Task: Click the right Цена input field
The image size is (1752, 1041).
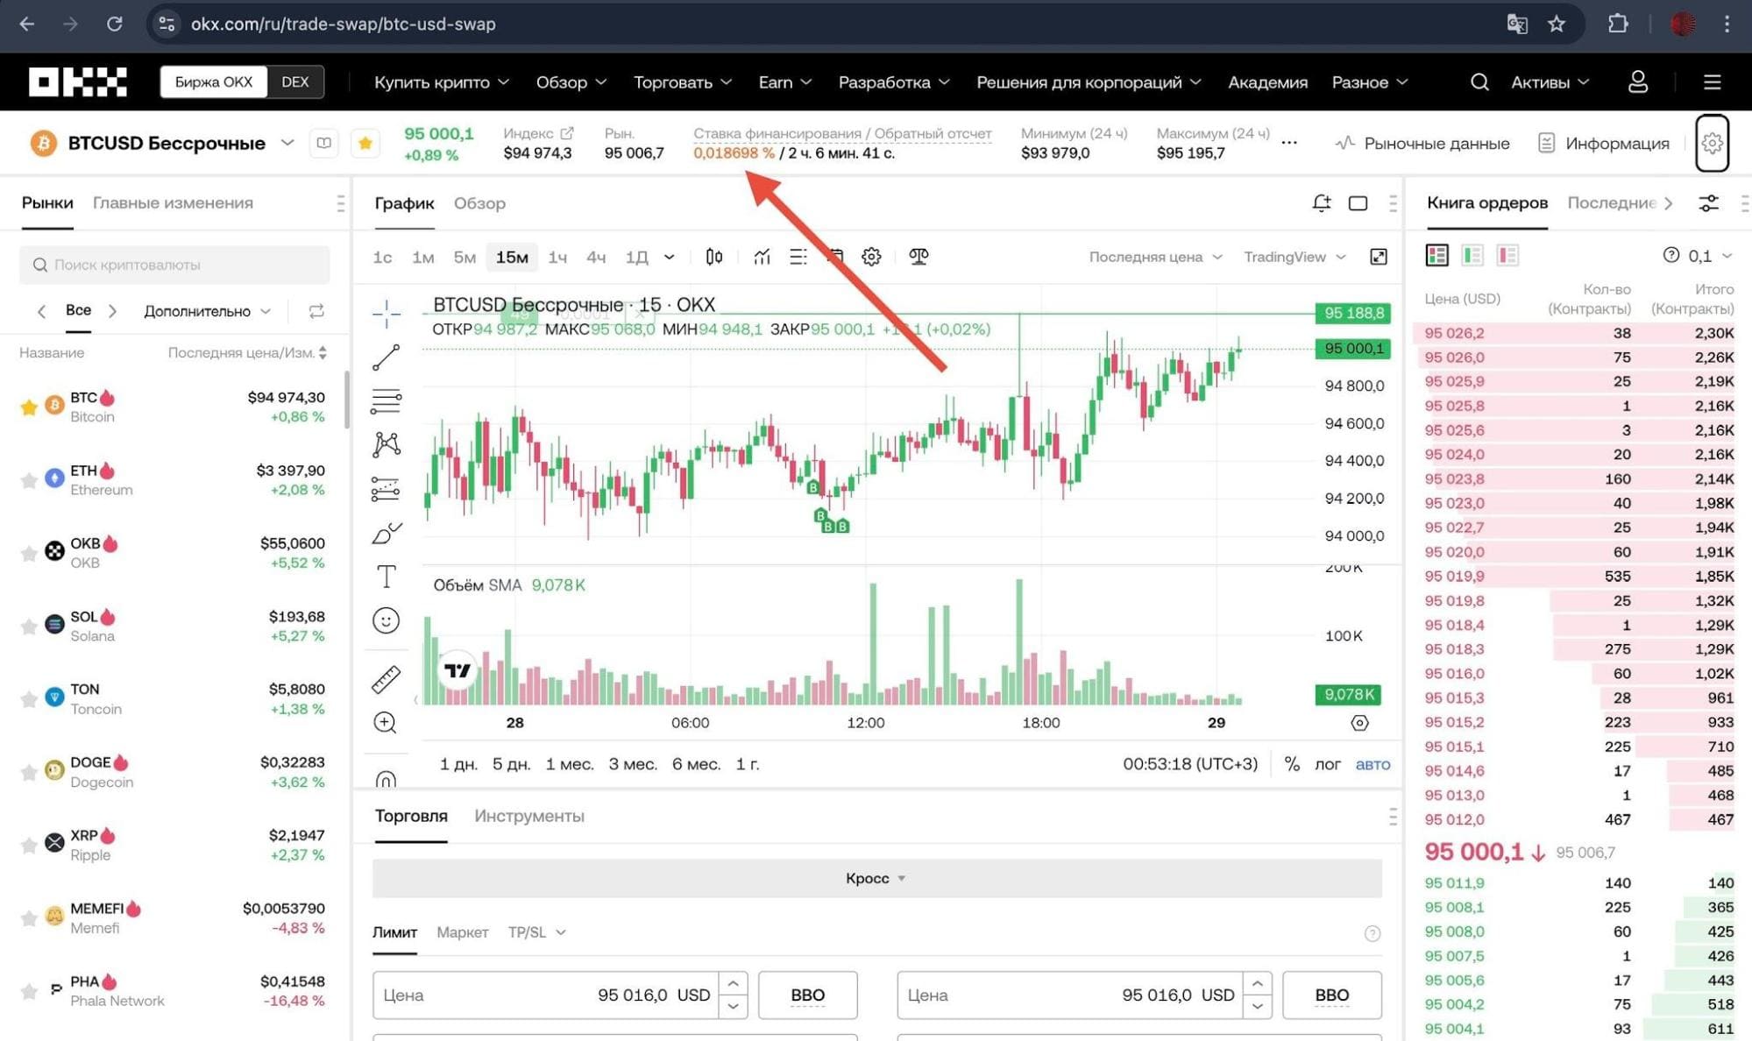Action: [1070, 995]
